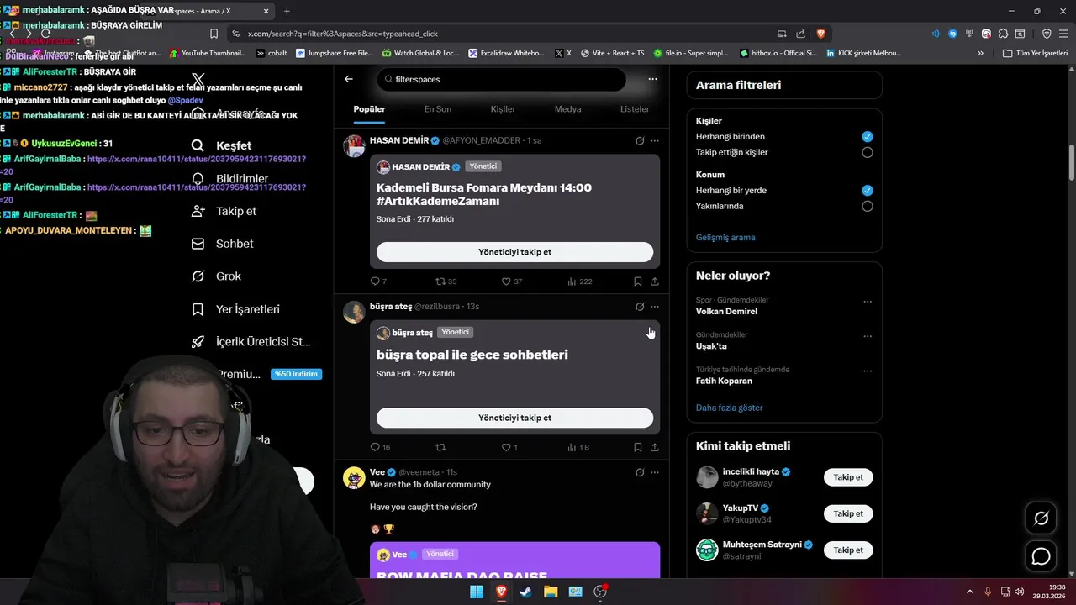The image size is (1076, 605).
Task: Open Sohbet messages in sidebar
Action: pyautogui.click(x=223, y=244)
